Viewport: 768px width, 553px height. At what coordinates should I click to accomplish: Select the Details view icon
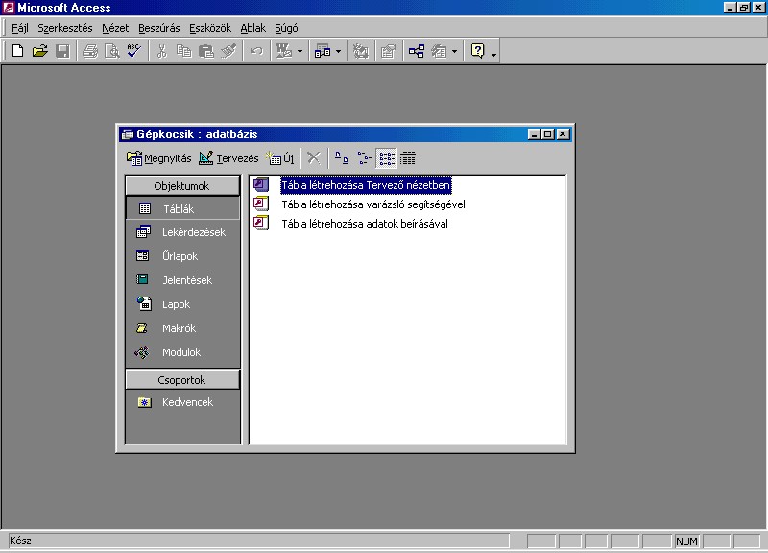408,158
